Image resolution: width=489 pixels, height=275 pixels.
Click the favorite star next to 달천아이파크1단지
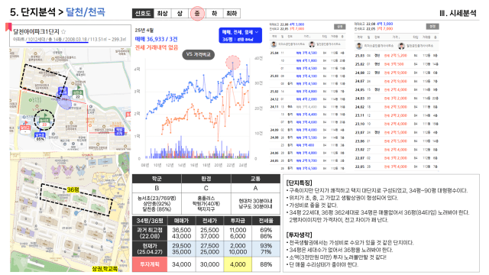tap(63, 31)
